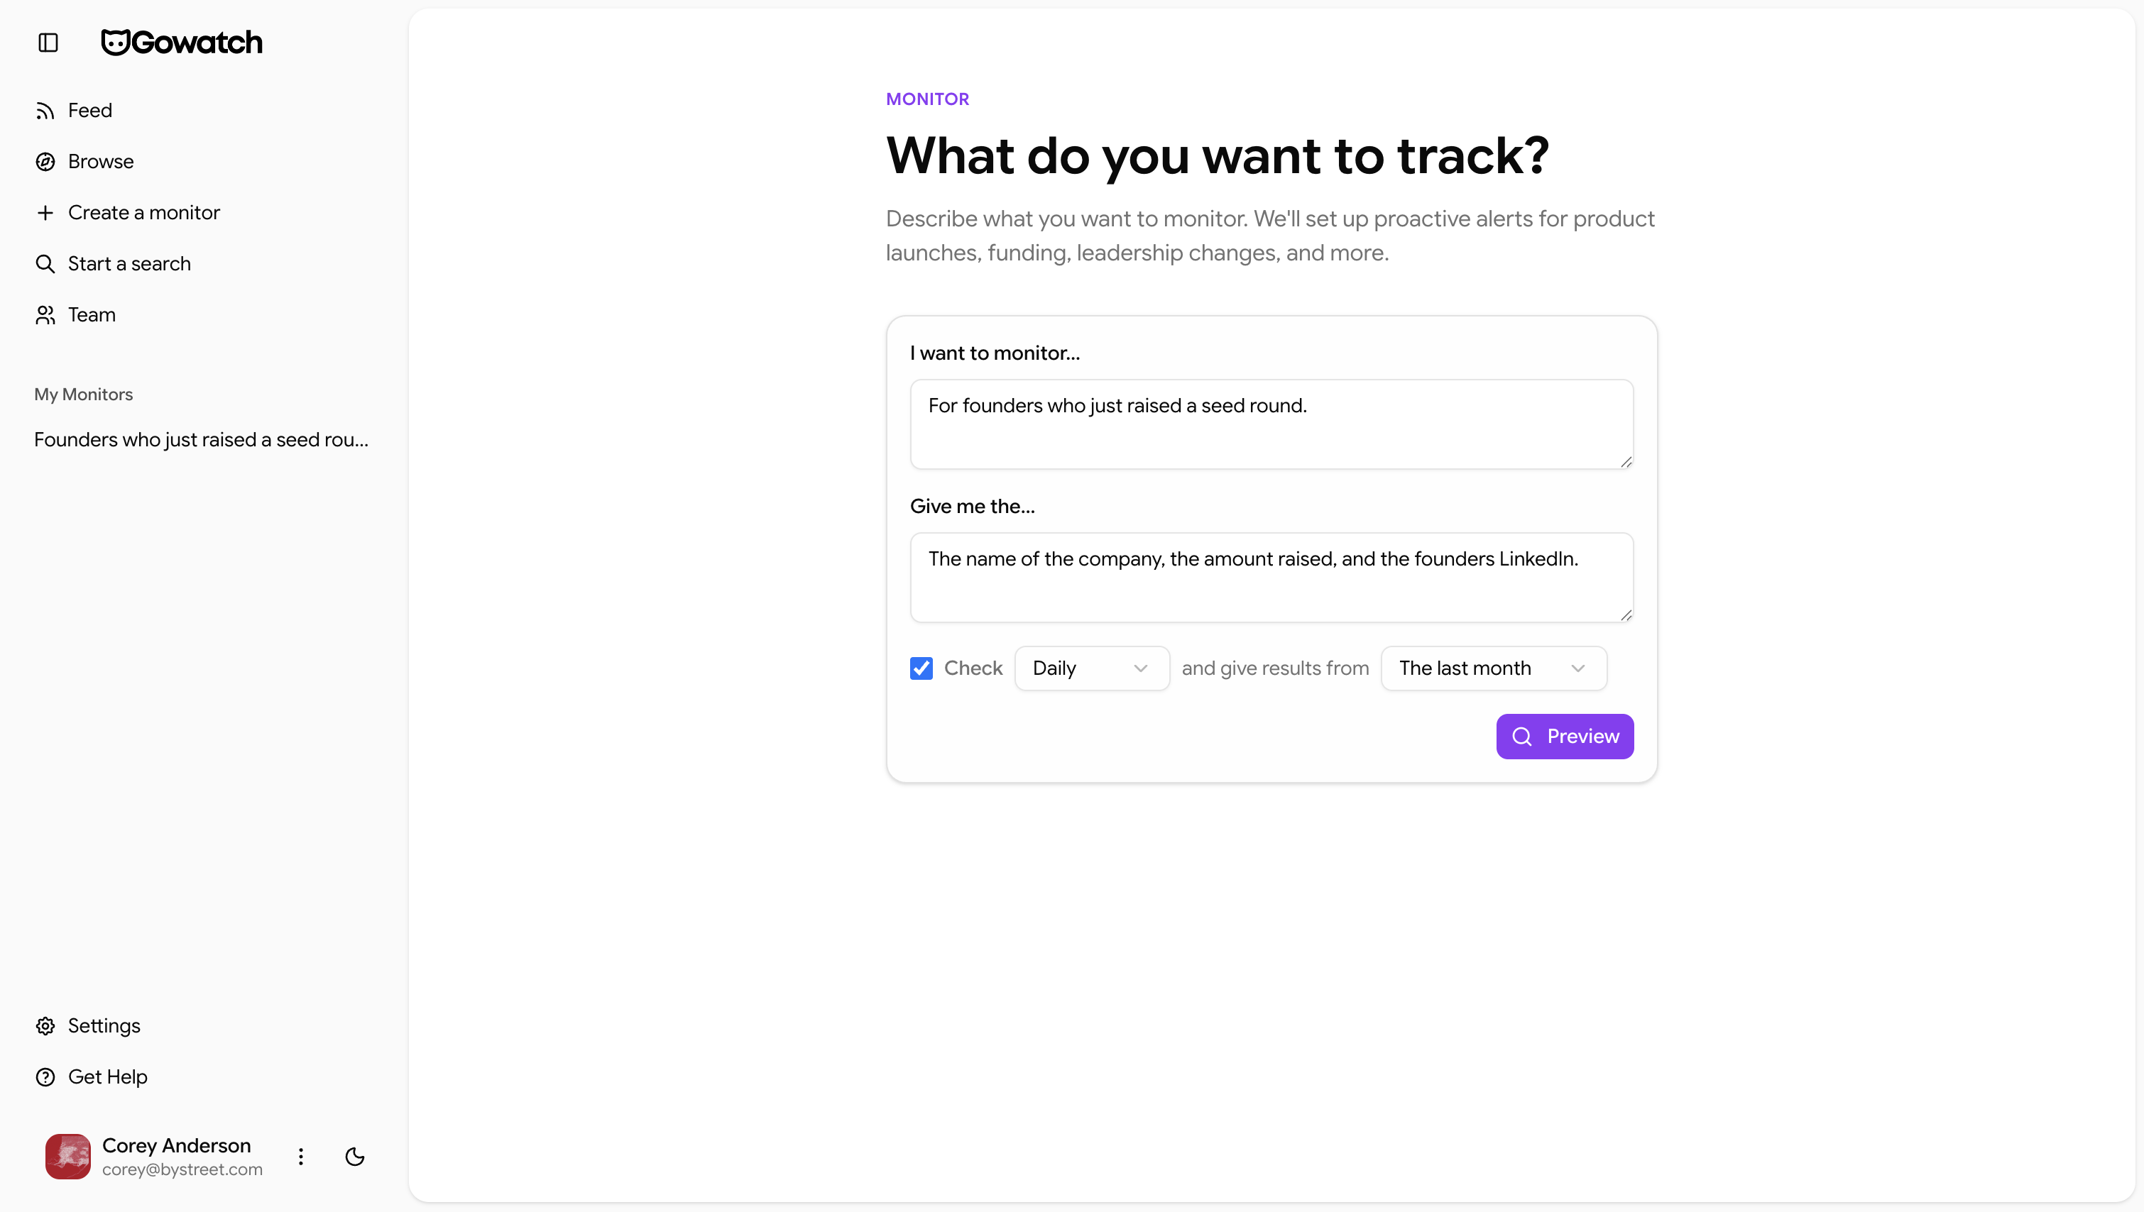Focus the 'I want to monitor' text box

click(1271, 424)
